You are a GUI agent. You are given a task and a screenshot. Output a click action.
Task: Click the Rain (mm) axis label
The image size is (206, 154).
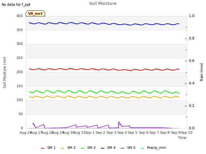click(201, 72)
